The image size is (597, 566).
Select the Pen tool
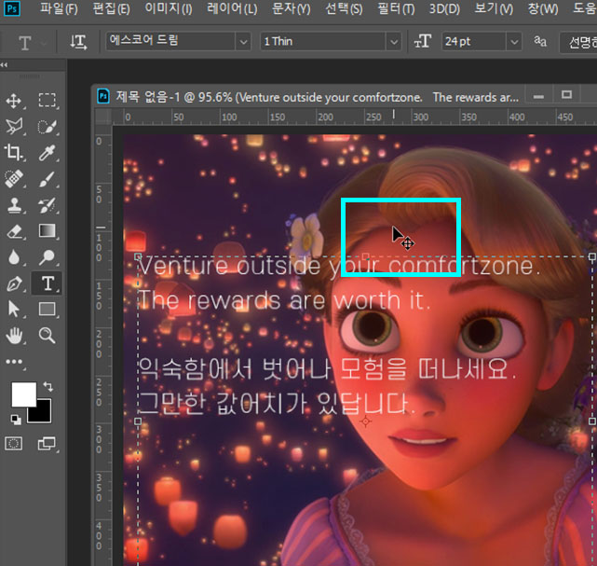pyautogui.click(x=14, y=283)
